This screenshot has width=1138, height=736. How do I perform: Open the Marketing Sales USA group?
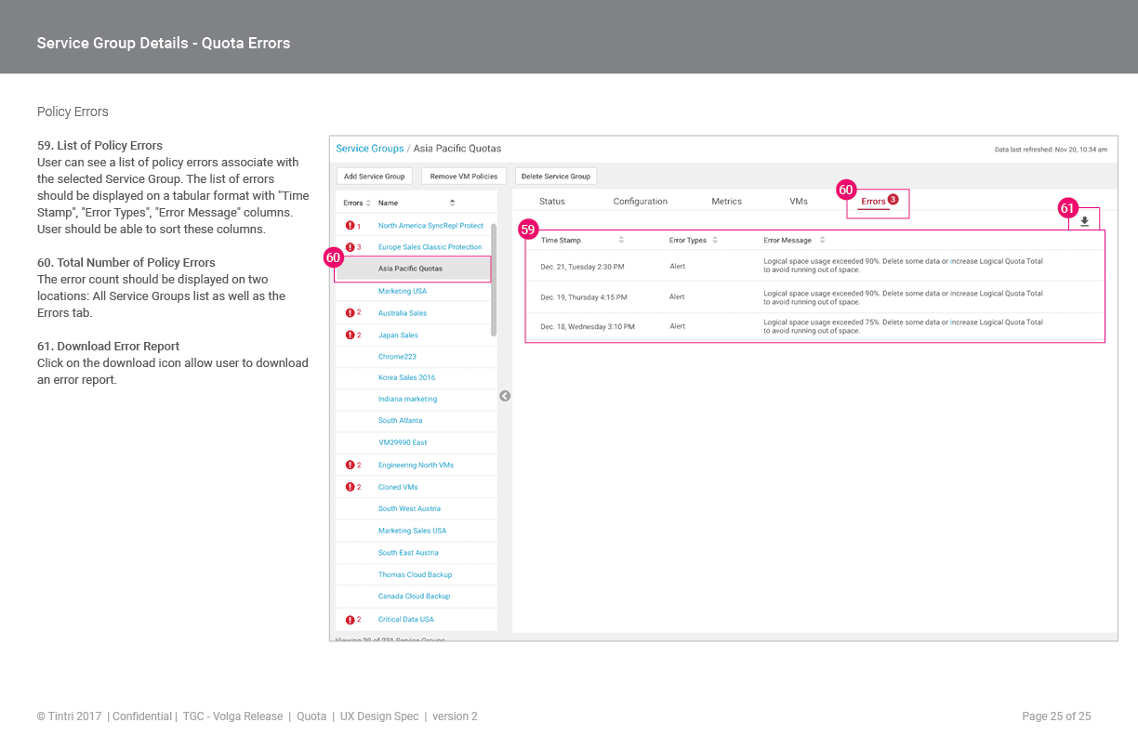[x=412, y=531]
